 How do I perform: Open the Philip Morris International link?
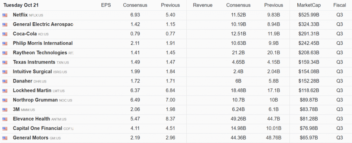click(43, 43)
